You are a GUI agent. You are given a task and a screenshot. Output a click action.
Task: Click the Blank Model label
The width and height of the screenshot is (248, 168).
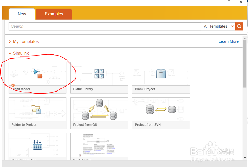(21, 89)
